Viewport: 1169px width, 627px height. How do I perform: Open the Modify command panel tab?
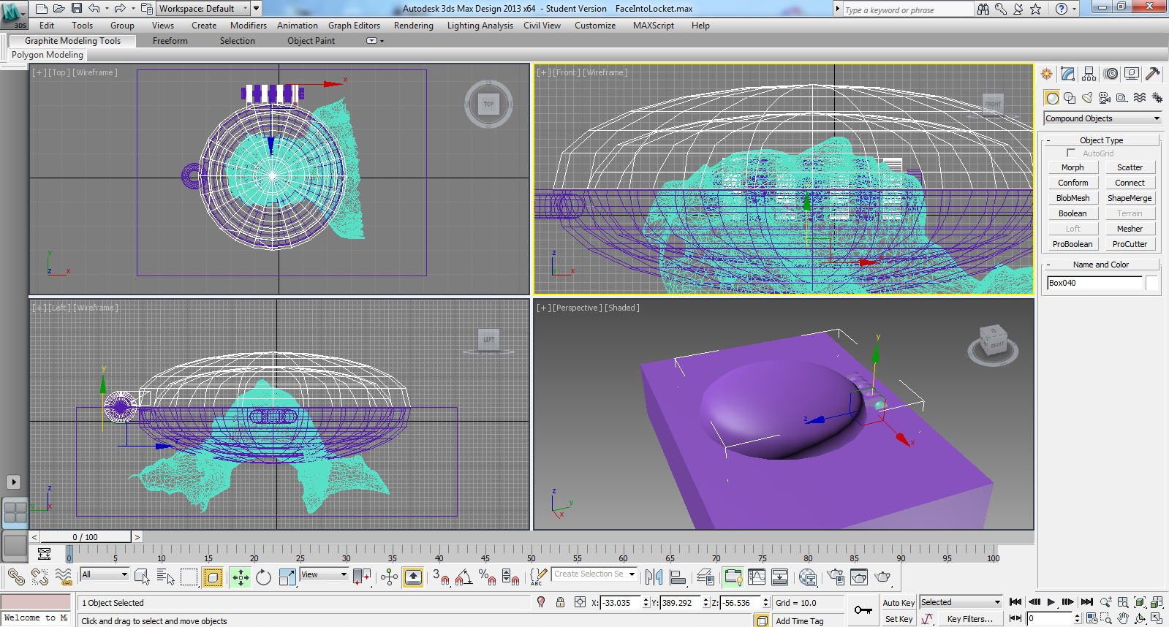pyautogui.click(x=1068, y=73)
